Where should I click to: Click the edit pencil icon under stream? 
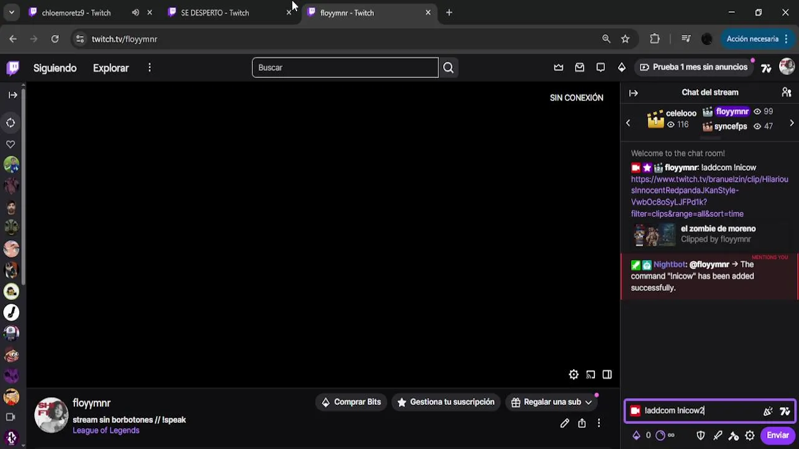[564, 423]
